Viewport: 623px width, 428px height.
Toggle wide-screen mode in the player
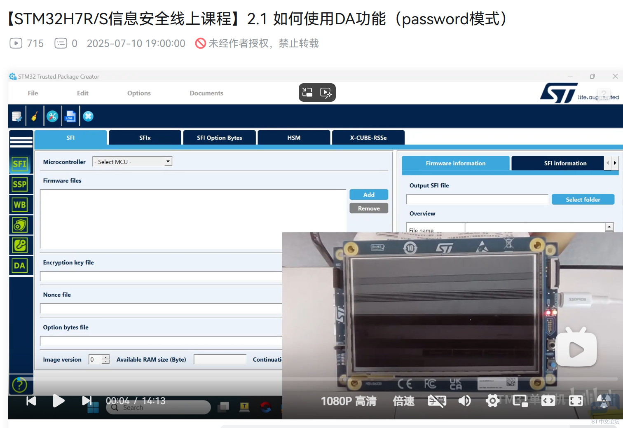tap(548, 401)
